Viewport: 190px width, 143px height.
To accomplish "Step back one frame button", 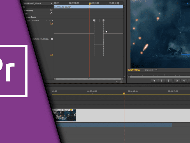I will point(184,81).
